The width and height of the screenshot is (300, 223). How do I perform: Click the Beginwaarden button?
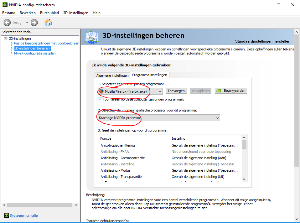[x=231, y=91]
